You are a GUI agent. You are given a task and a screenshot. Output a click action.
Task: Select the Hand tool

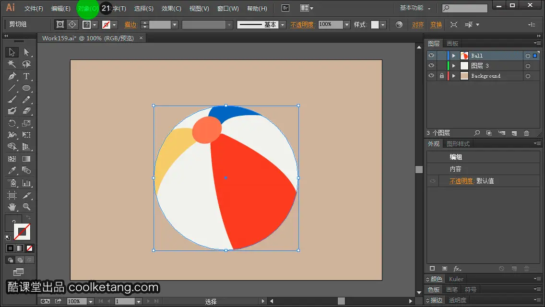click(12, 207)
